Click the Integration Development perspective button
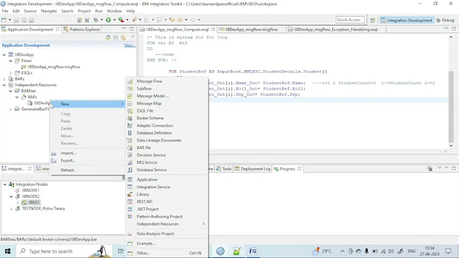Viewport: 459px width, 258px height. click(407, 20)
